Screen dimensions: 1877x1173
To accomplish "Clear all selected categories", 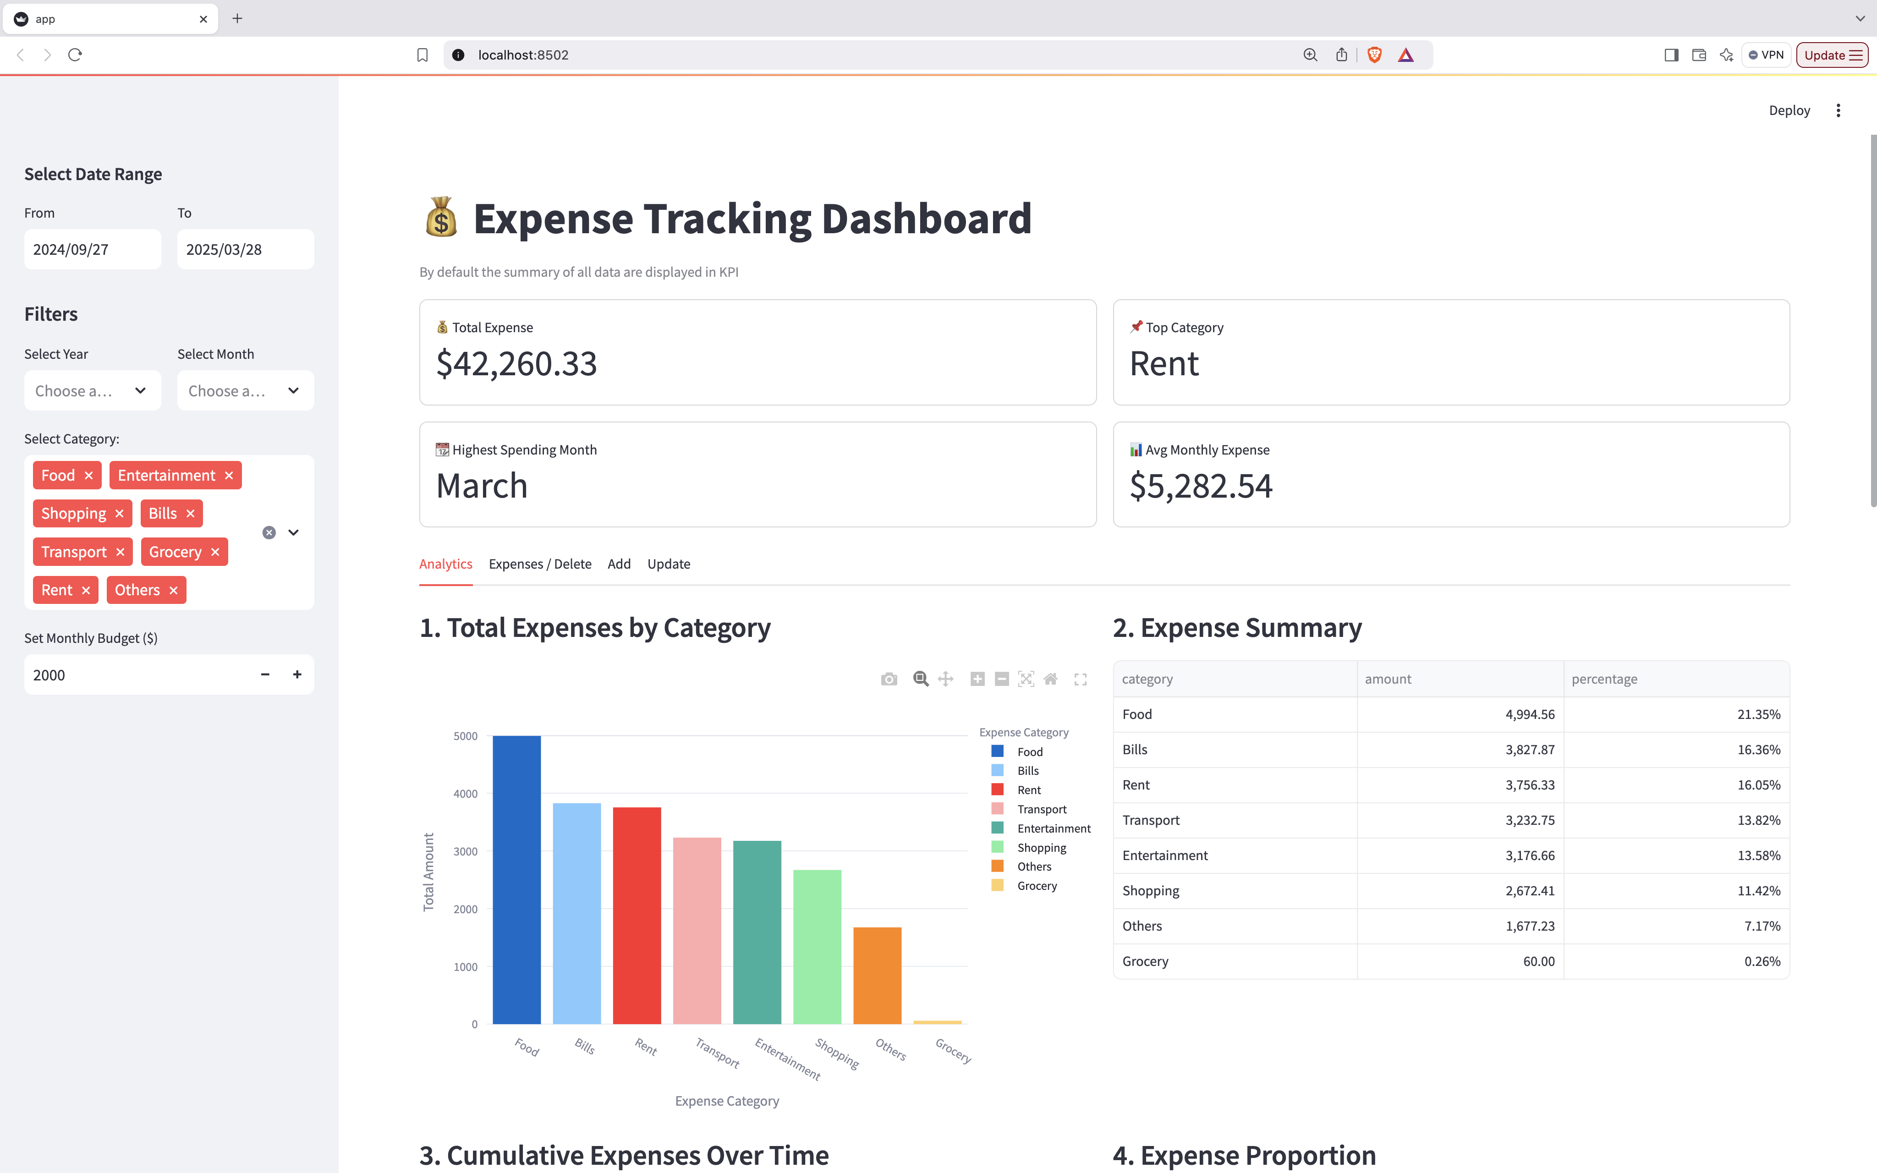I will pyautogui.click(x=269, y=532).
